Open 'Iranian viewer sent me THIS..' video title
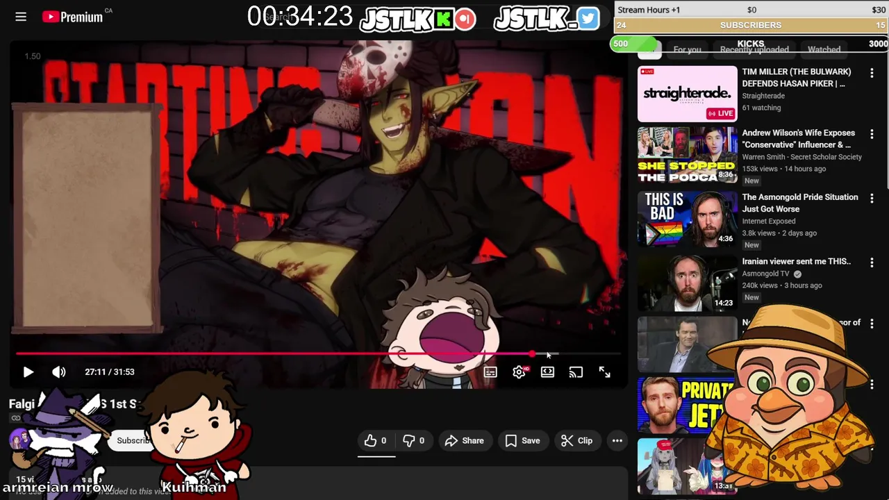Image resolution: width=889 pixels, height=500 pixels. pyautogui.click(x=796, y=261)
